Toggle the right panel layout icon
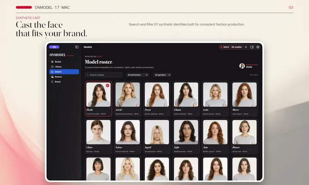 tap(252, 47)
